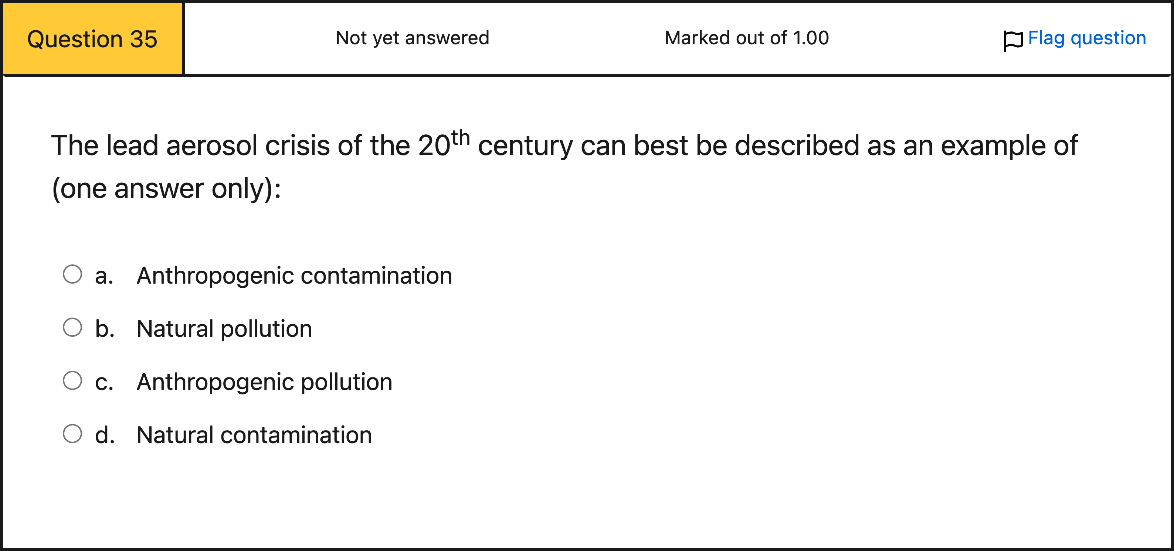
Task: Click the flag icon near Flag question
Action: point(1013,39)
